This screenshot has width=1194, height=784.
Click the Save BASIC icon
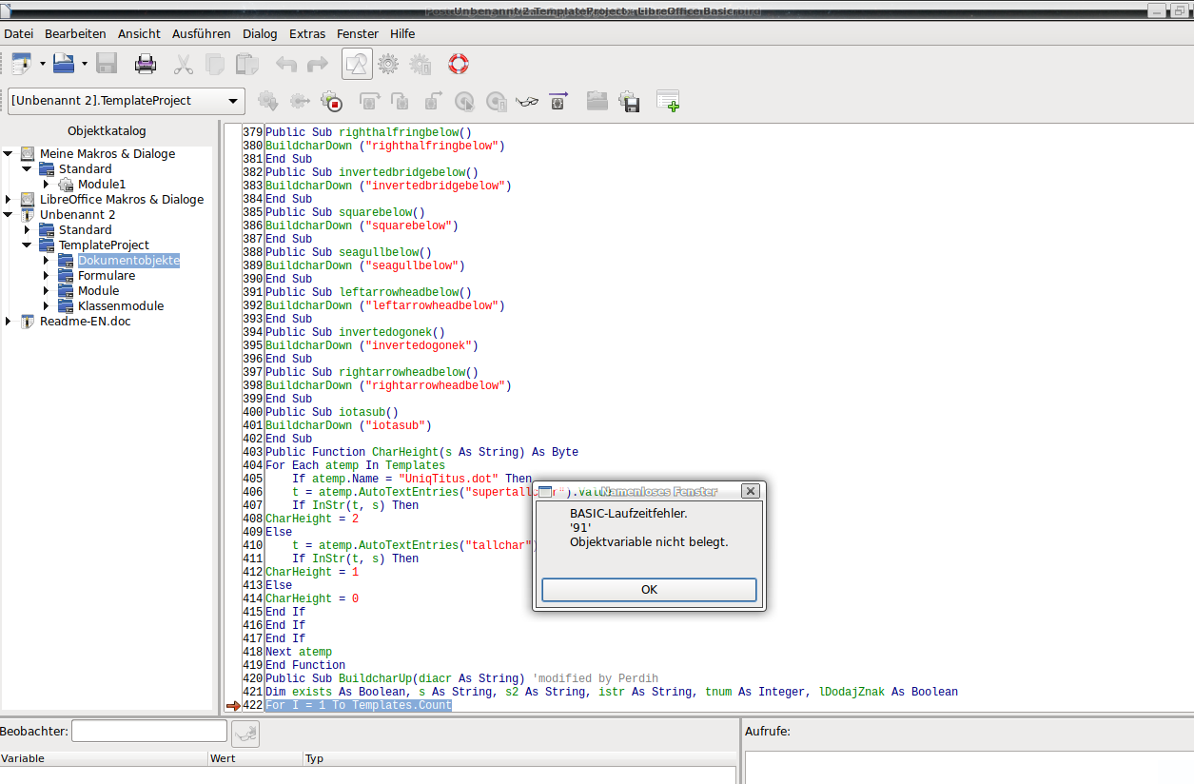(x=629, y=101)
